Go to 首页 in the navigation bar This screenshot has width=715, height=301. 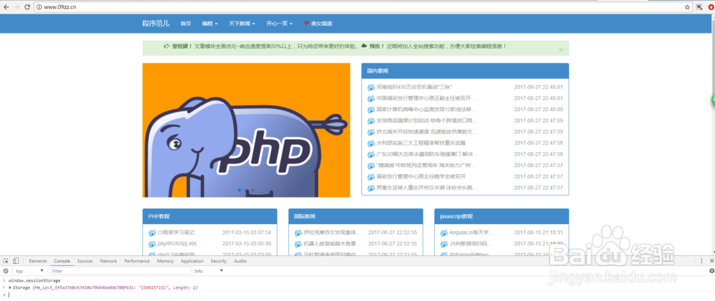point(186,24)
